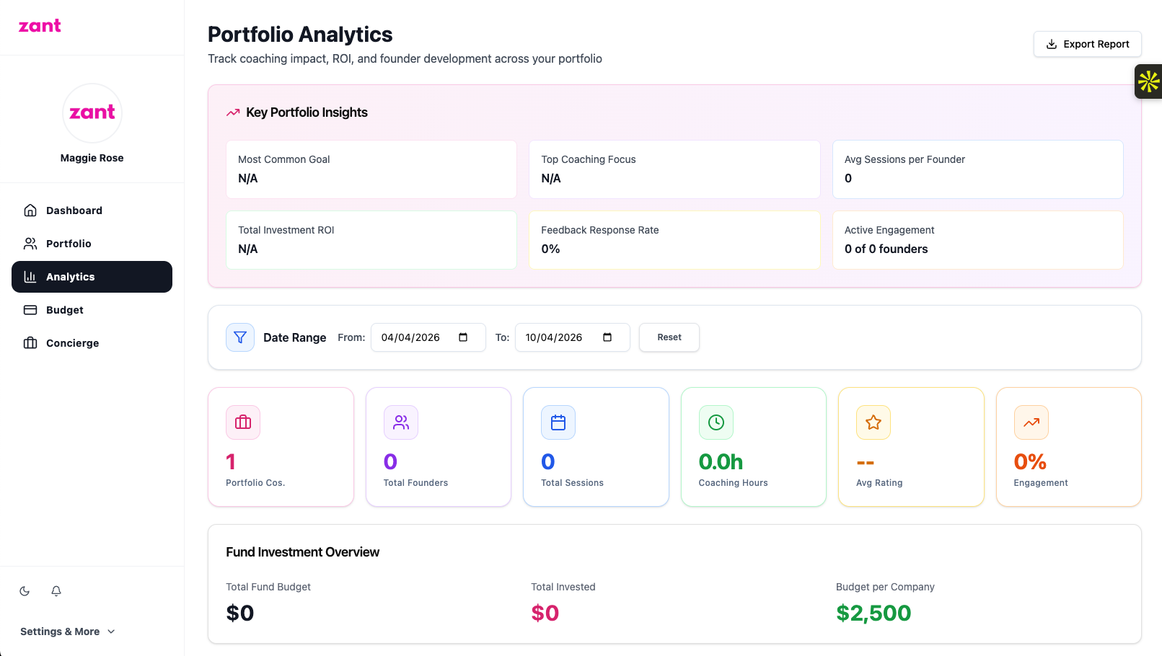Click the From date input field
The width and height of the screenshot is (1162, 656).
[x=428, y=337]
